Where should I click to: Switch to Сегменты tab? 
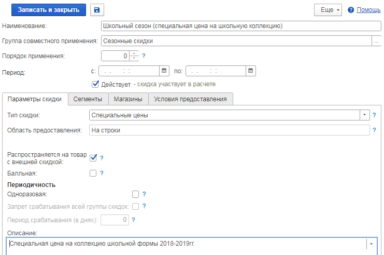coord(88,99)
